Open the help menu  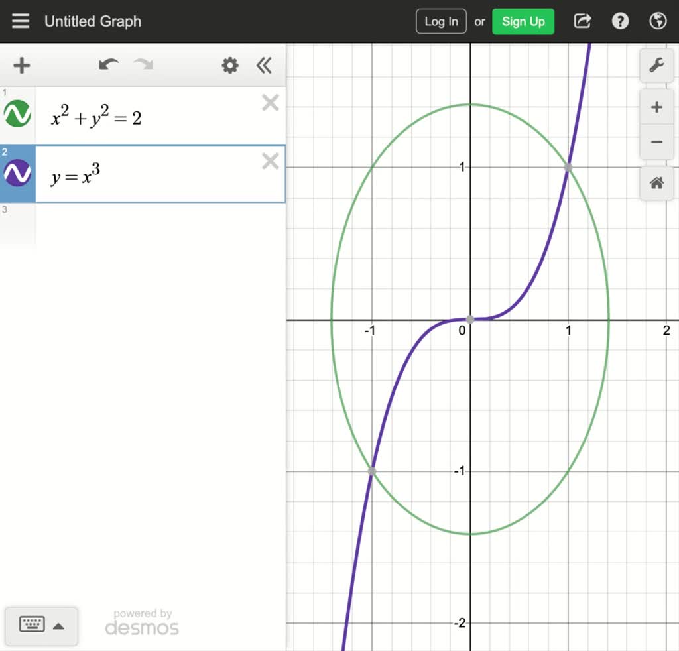[620, 21]
